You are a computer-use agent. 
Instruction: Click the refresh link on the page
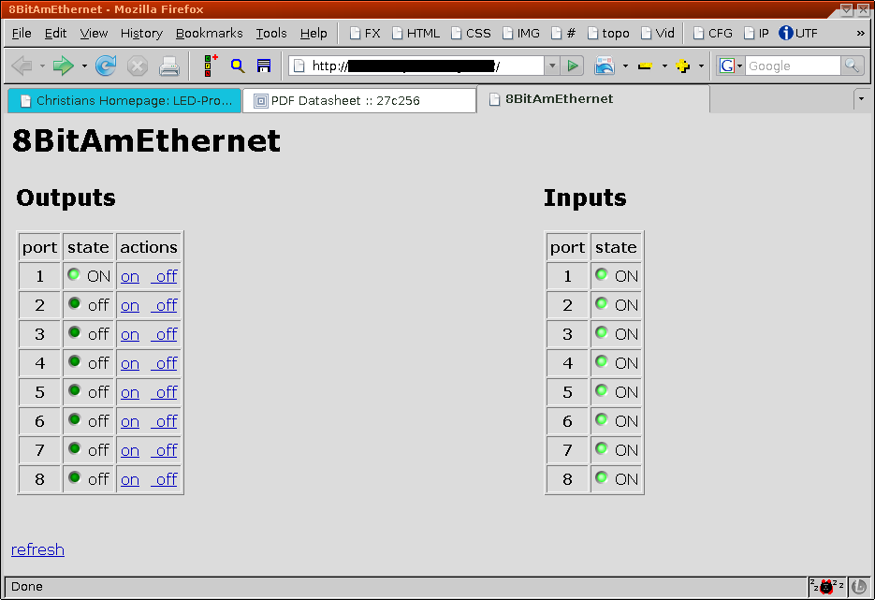tap(37, 549)
